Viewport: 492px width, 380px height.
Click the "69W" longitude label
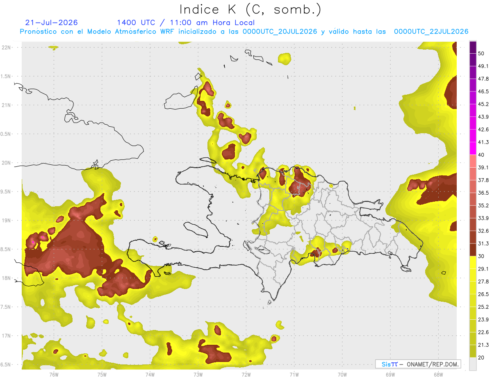(390, 374)
